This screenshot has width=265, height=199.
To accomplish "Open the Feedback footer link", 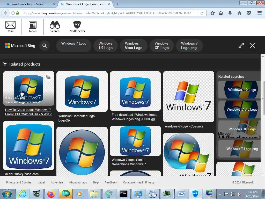I will pos(111,182).
